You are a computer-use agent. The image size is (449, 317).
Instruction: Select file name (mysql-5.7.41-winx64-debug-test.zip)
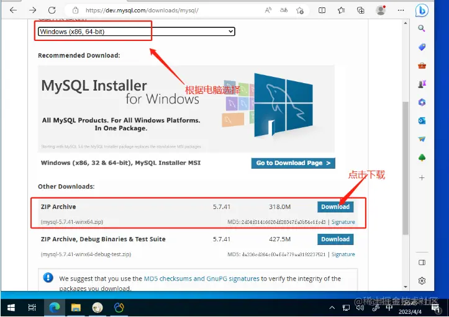click(x=86, y=254)
